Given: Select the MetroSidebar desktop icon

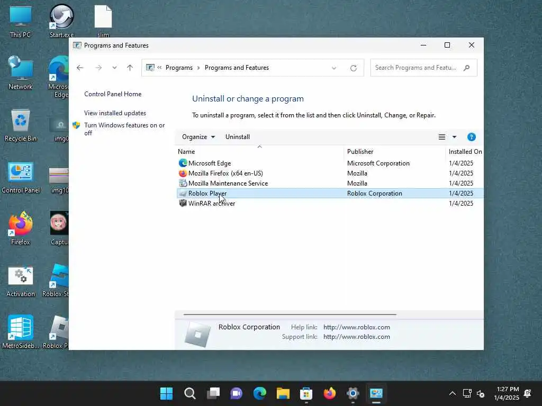Looking at the screenshot, I should point(21,332).
